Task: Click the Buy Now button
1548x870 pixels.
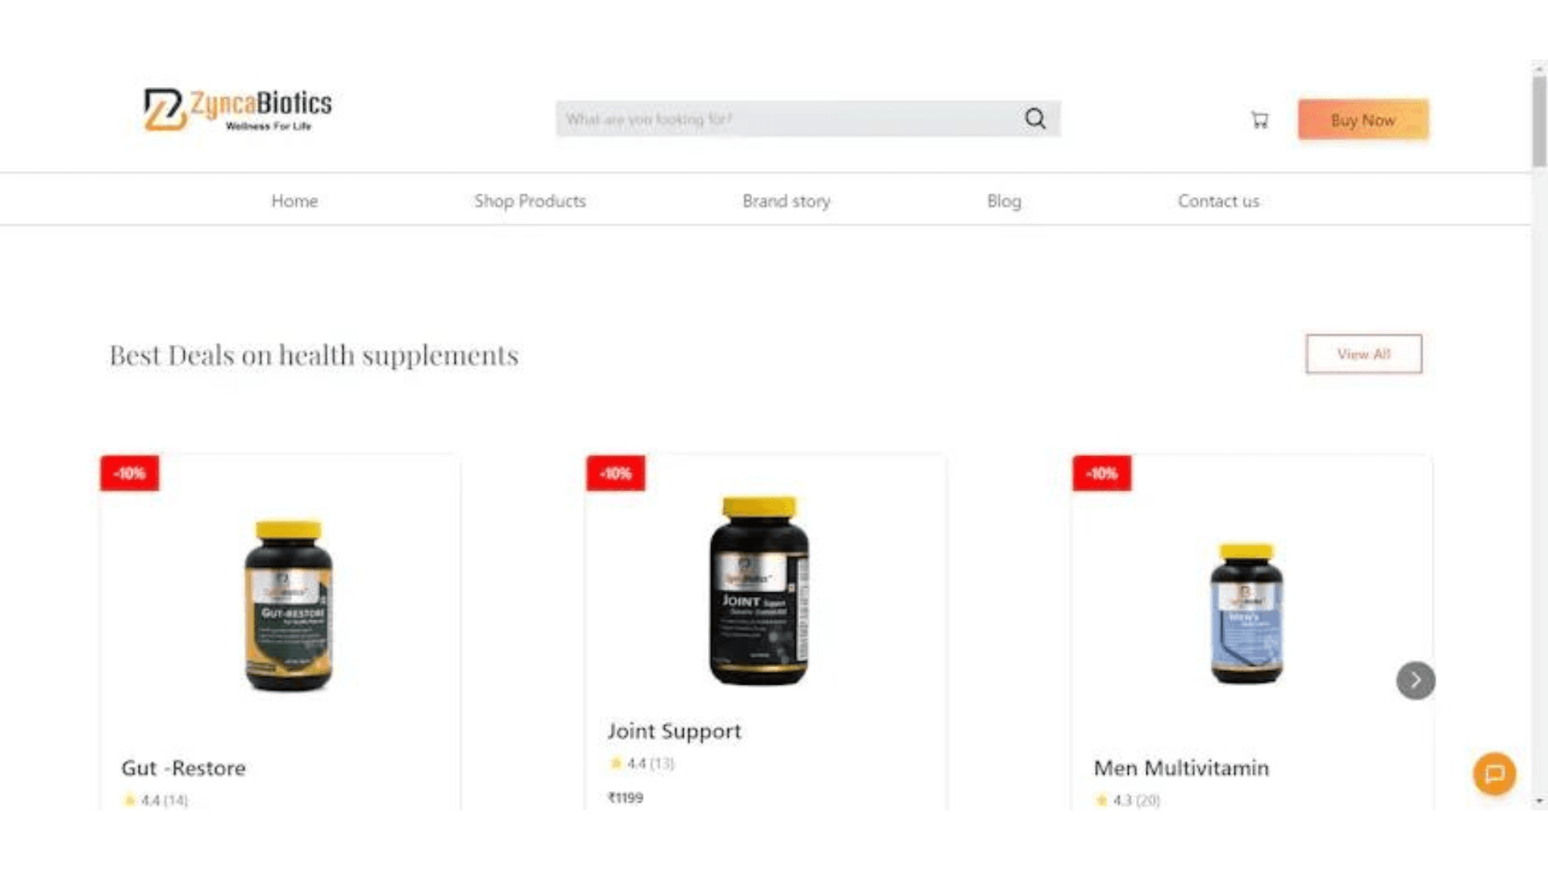Action: click(1363, 120)
